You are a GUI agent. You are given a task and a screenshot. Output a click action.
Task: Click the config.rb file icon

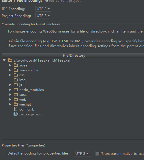pos(16,109)
